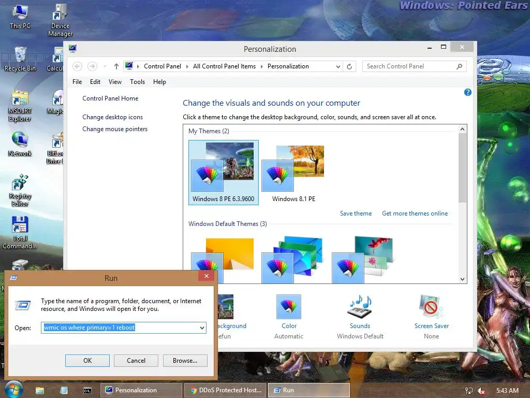Screen dimensions: 530x398
Task: Expand breadcrumb arrow before Control Panel
Action: pos(138,66)
